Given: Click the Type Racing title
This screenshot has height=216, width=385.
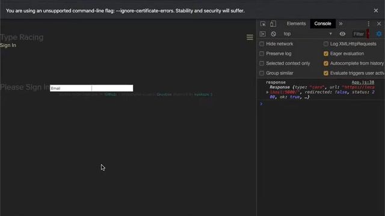Looking at the screenshot, I should 22,37.
